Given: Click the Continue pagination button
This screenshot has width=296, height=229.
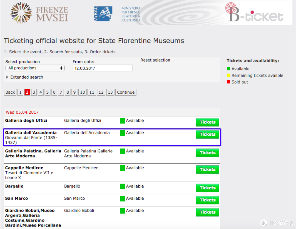Looking at the screenshot, I should click(126, 92).
